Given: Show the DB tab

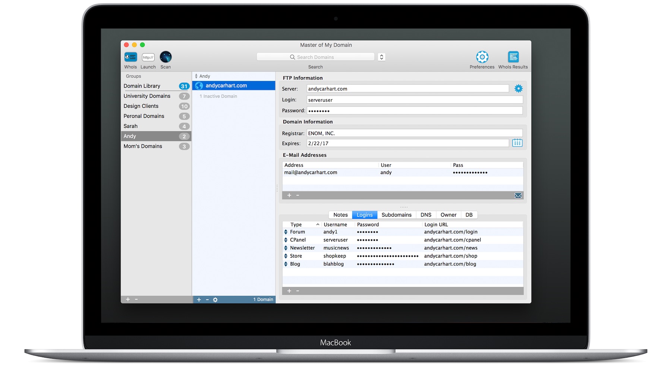Looking at the screenshot, I should tap(469, 215).
